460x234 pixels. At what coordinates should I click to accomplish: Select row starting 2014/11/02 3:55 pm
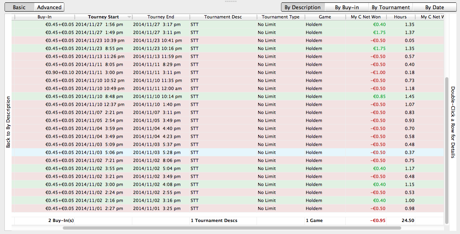click(228, 168)
